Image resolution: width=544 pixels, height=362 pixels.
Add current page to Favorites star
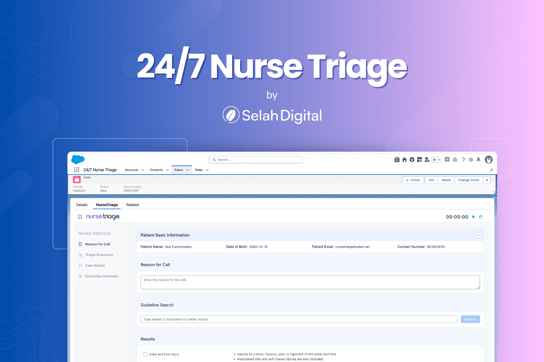[434, 160]
